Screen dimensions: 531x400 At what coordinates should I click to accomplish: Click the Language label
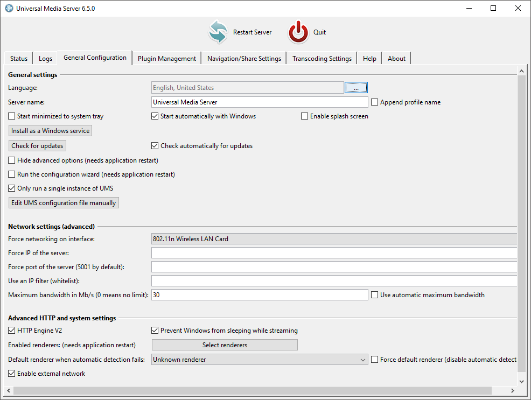coord(23,88)
